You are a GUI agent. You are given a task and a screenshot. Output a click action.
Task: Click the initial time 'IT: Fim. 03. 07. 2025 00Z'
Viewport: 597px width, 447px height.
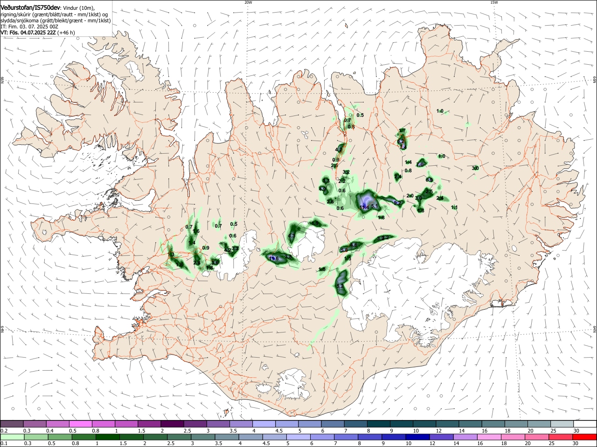click(29, 27)
